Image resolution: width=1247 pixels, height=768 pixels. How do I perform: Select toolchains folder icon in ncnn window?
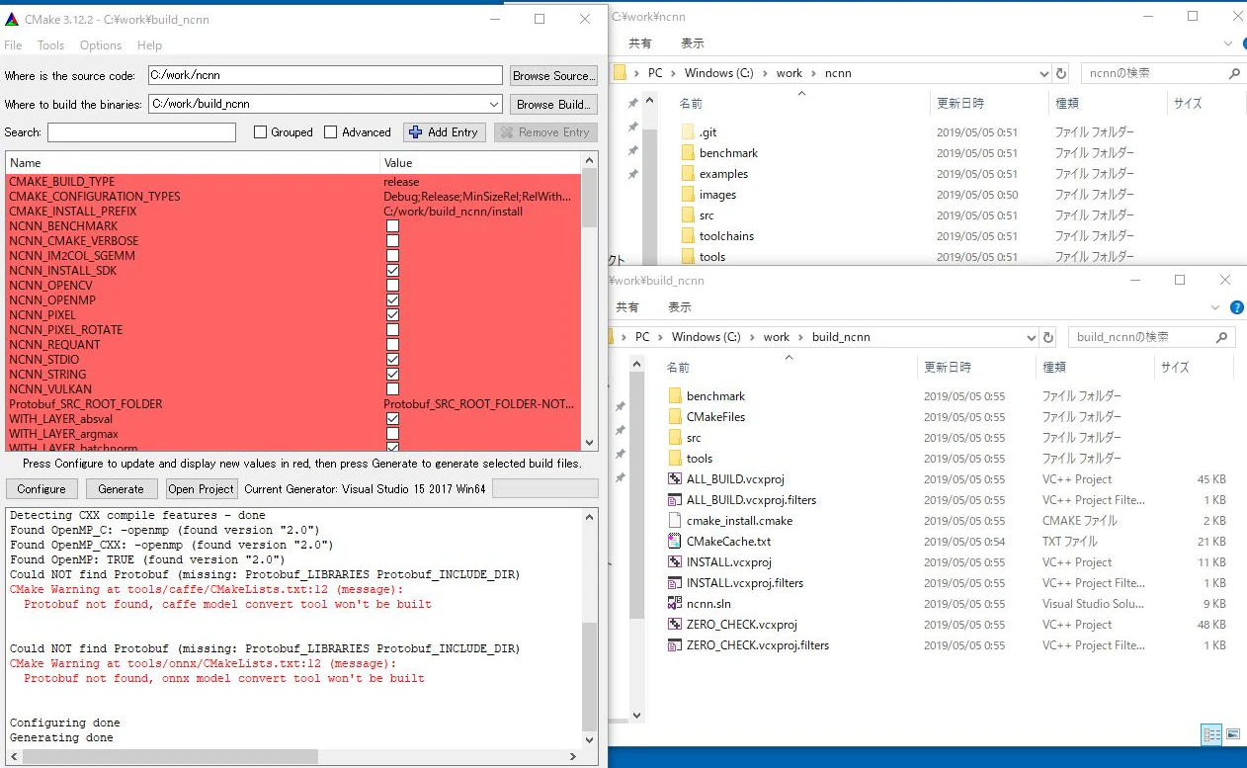(689, 236)
